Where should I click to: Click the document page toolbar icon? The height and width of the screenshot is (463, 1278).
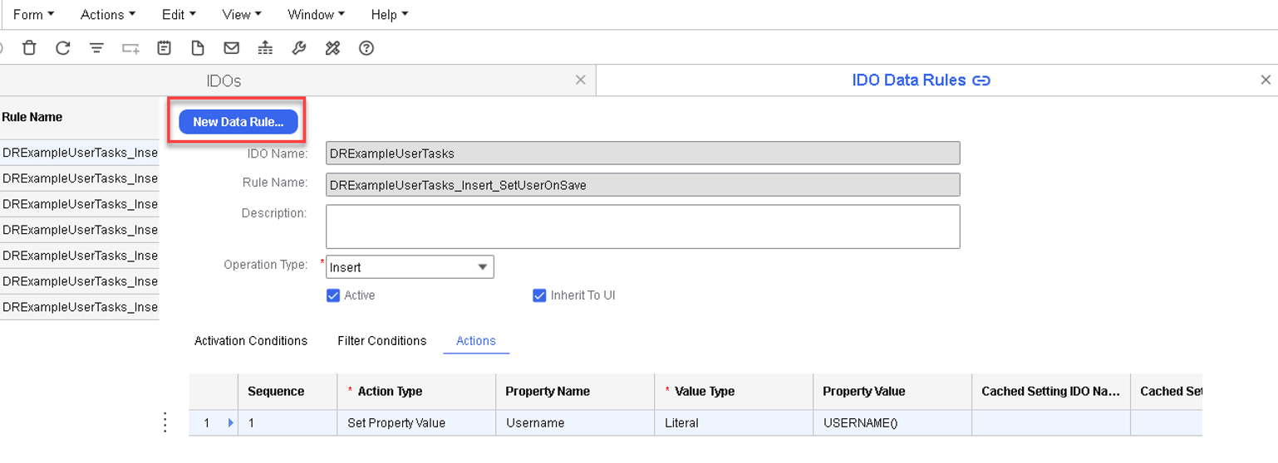[198, 48]
